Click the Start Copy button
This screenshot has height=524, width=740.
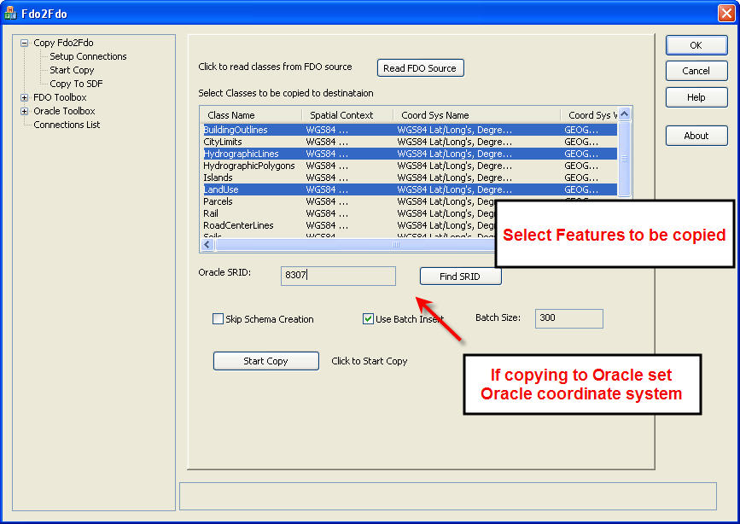click(x=265, y=361)
